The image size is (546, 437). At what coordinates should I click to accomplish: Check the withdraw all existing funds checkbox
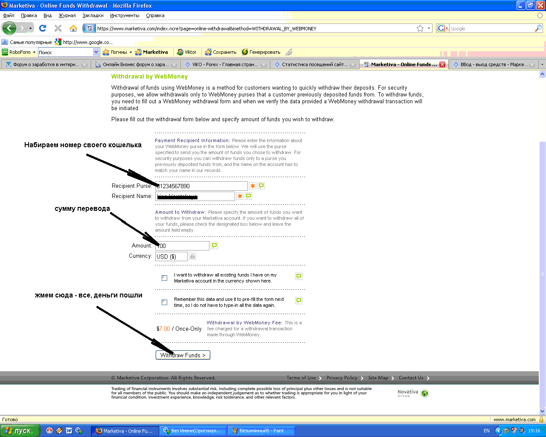[164, 278]
